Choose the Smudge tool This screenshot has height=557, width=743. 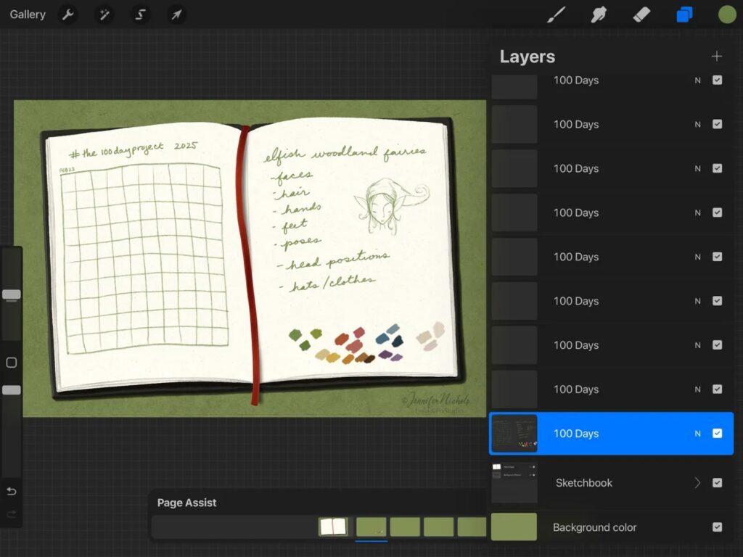click(x=599, y=15)
